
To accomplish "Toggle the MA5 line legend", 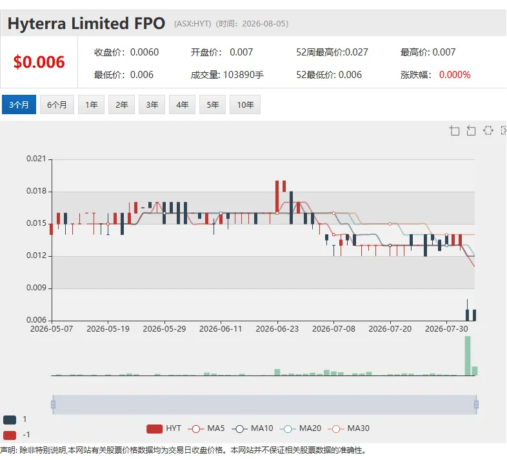I will pyautogui.click(x=206, y=428).
